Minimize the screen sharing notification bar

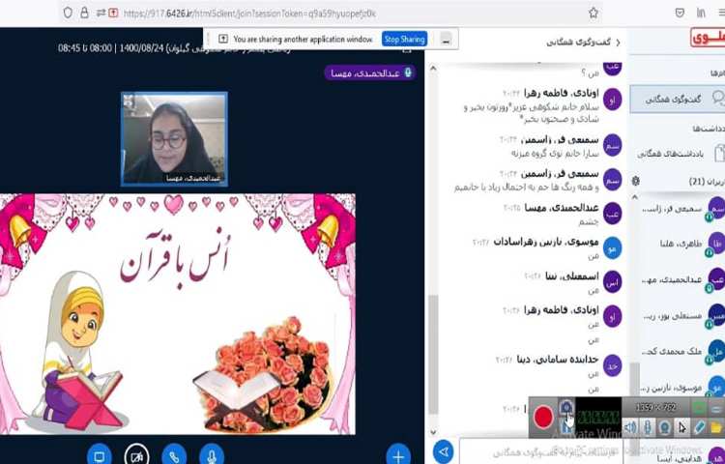(x=446, y=40)
